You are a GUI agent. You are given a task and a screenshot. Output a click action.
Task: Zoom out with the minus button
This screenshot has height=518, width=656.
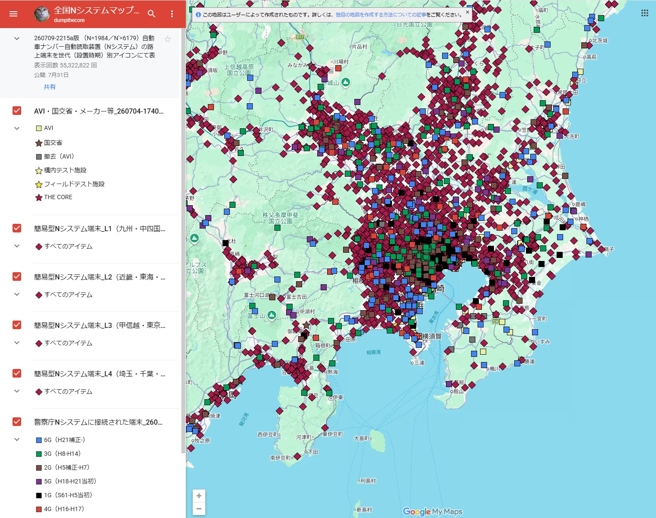(x=199, y=508)
